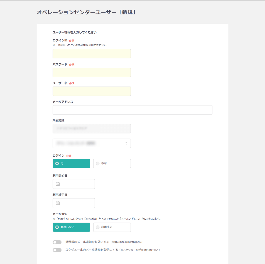Open the 利用開始日 calendar icon
Image resolution: width=265 pixels, height=264 pixels.
[58, 184]
